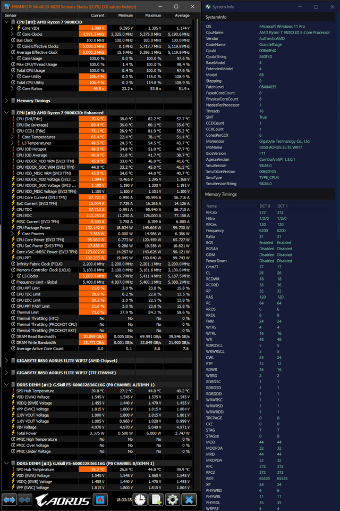
Task: Reset min/max values with the clock icon
Action: click(140, 500)
